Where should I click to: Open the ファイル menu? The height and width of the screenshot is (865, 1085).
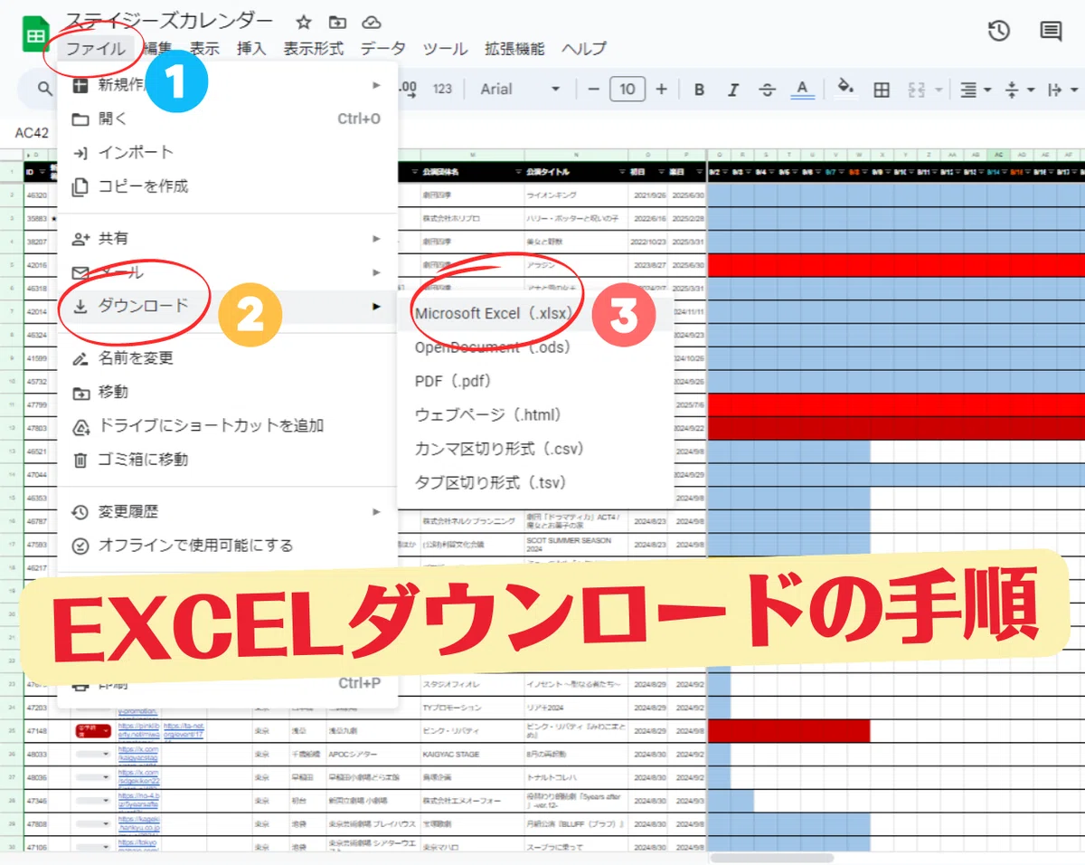point(96,49)
